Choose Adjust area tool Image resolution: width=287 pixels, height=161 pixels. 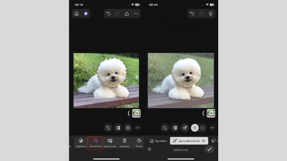[x=81, y=143]
